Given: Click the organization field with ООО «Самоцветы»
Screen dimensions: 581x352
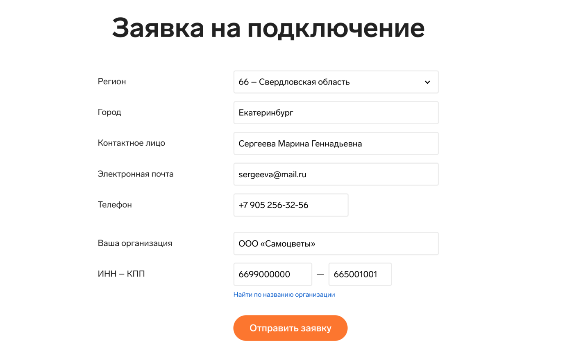Looking at the screenshot, I should pos(336,244).
